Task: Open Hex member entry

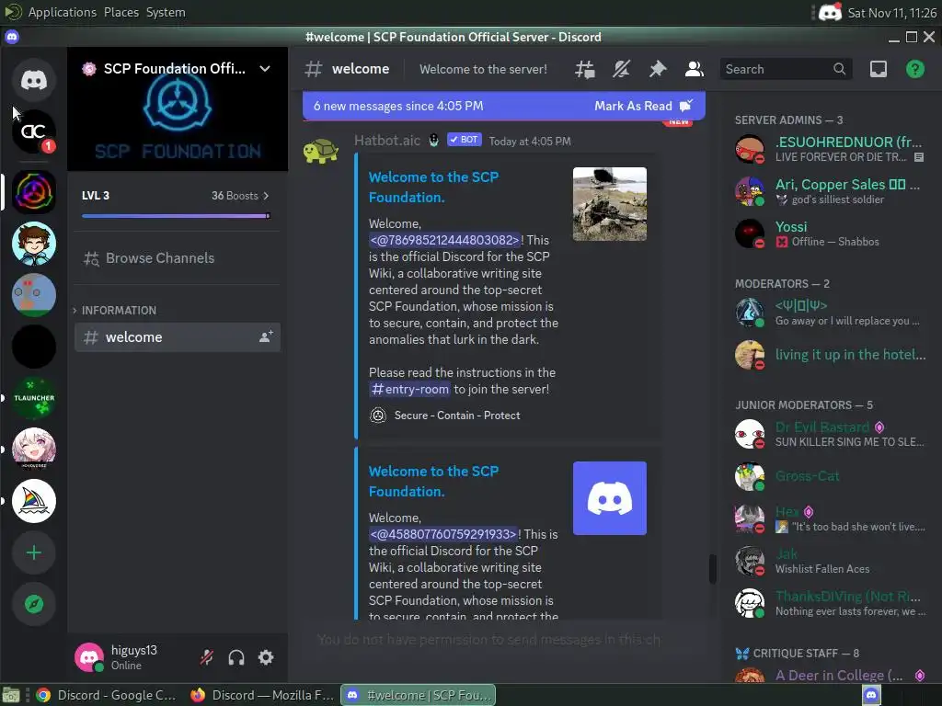Action: (x=831, y=518)
